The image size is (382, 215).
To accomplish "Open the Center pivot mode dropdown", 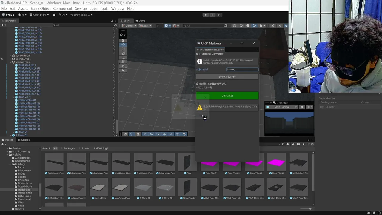I will (x=130, y=26).
